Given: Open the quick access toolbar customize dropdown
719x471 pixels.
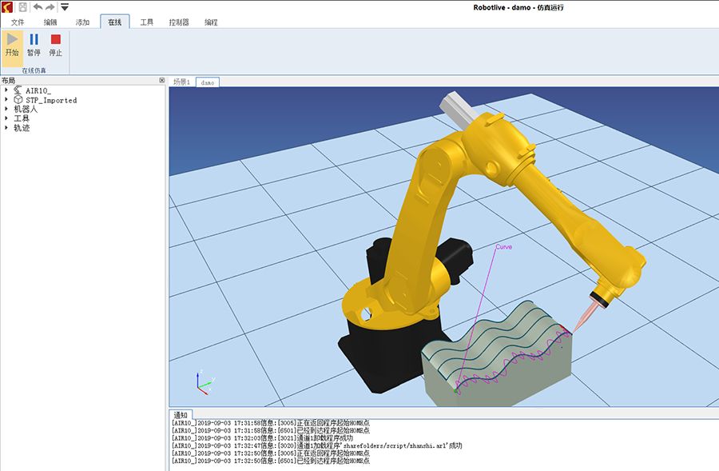Looking at the screenshot, I should [65, 6].
